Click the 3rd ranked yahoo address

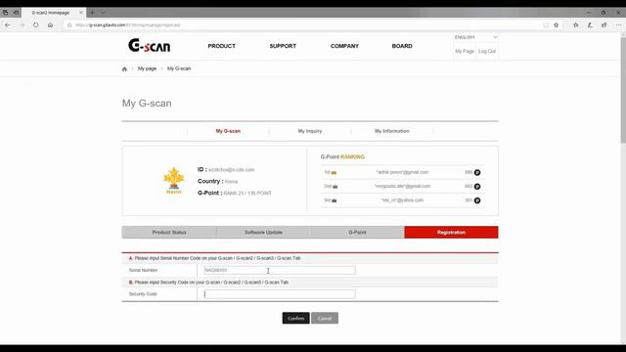pyautogui.click(x=402, y=200)
